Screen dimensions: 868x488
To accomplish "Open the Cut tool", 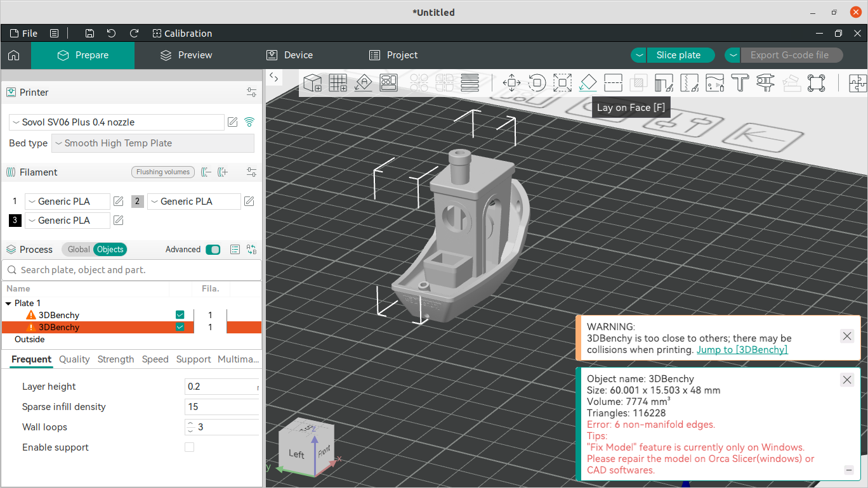I will click(x=613, y=82).
